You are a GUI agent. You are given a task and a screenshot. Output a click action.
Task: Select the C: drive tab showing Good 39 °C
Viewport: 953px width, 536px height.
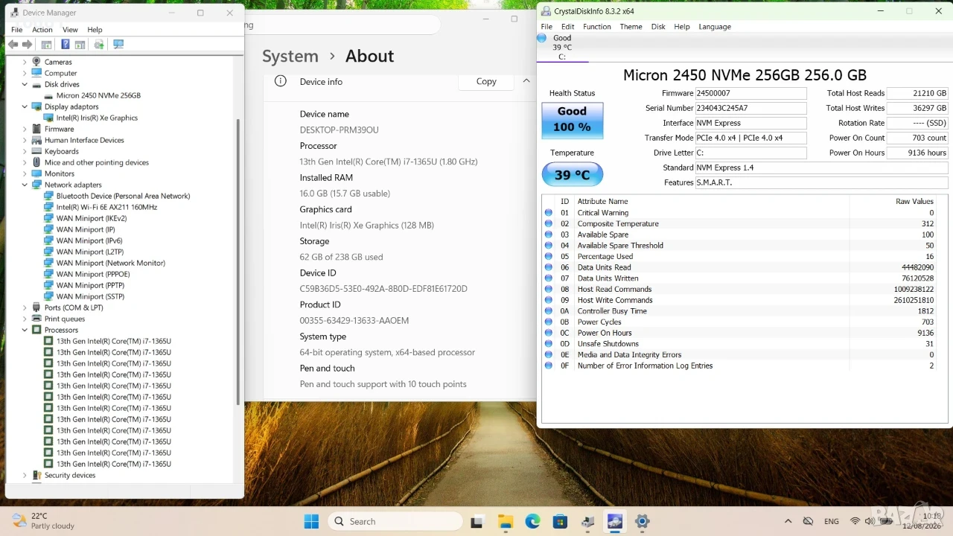coord(562,47)
